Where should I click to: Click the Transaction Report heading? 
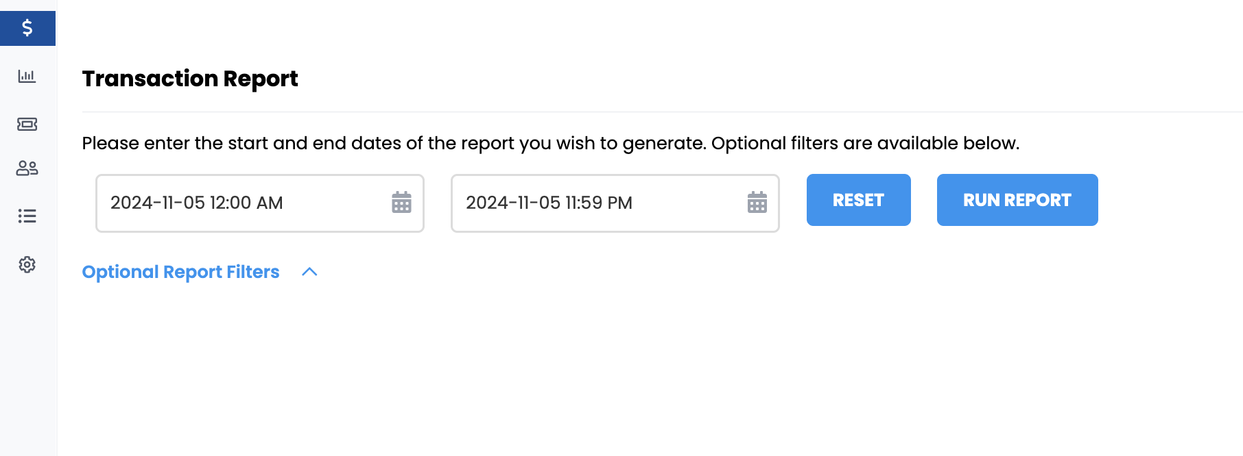190,79
